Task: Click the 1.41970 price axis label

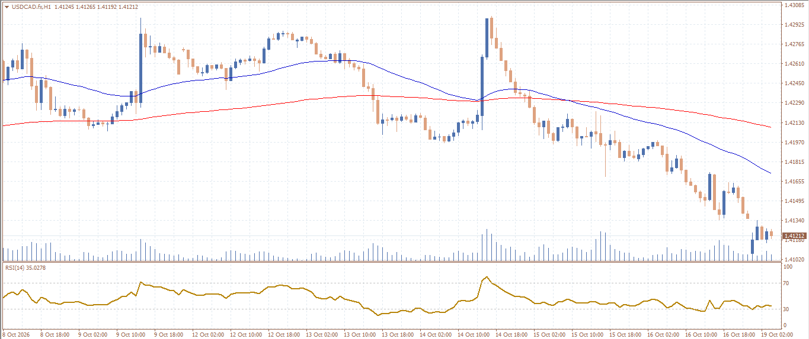Action: 794,143
